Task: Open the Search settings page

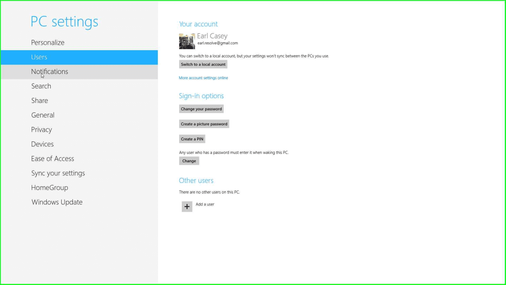Action: pos(41,86)
